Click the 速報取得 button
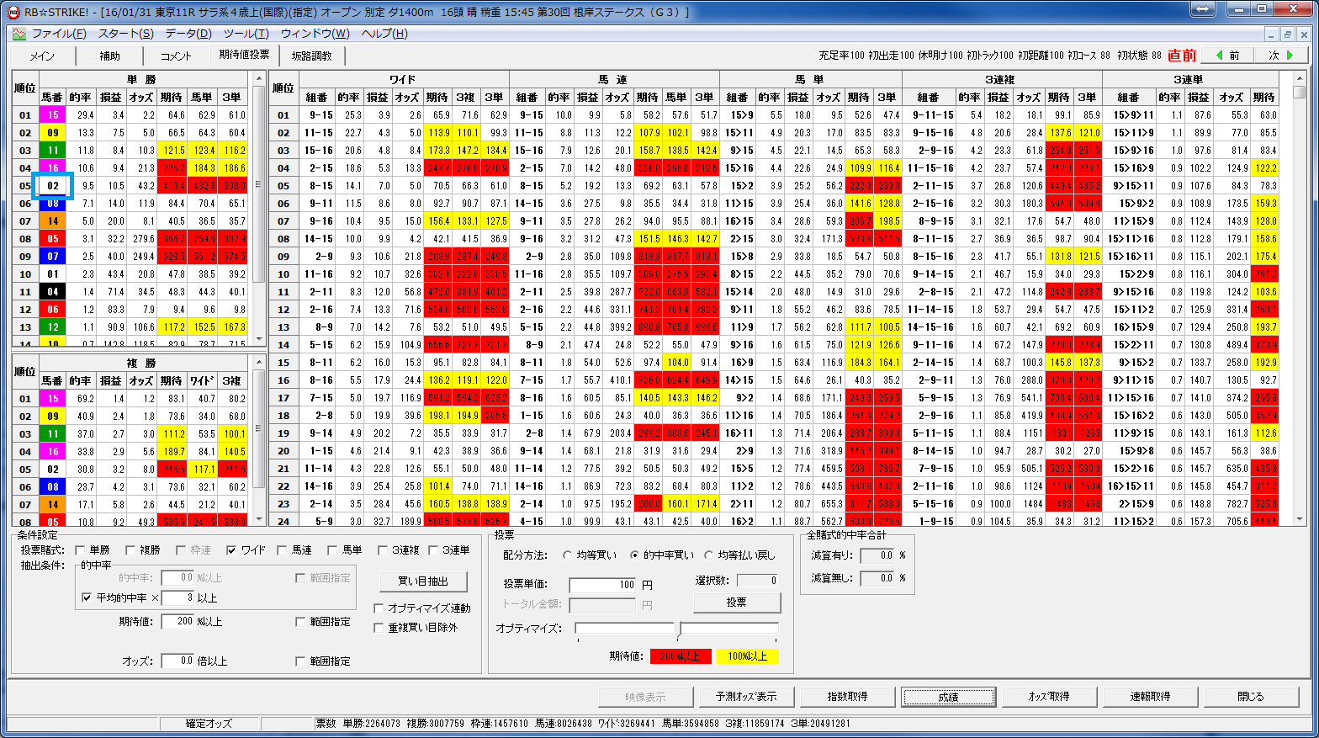Screen dimensions: 1319x738 click(x=1150, y=697)
